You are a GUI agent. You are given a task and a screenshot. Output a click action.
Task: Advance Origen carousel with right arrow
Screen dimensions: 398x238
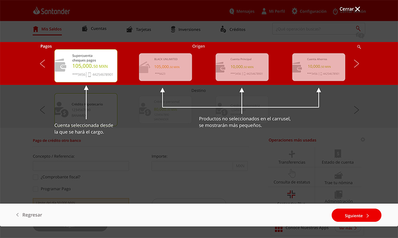pyautogui.click(x=356, y=64)
